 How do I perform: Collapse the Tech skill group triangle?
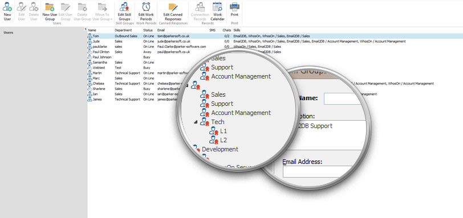pyautogui.click(x=196, y=122)
